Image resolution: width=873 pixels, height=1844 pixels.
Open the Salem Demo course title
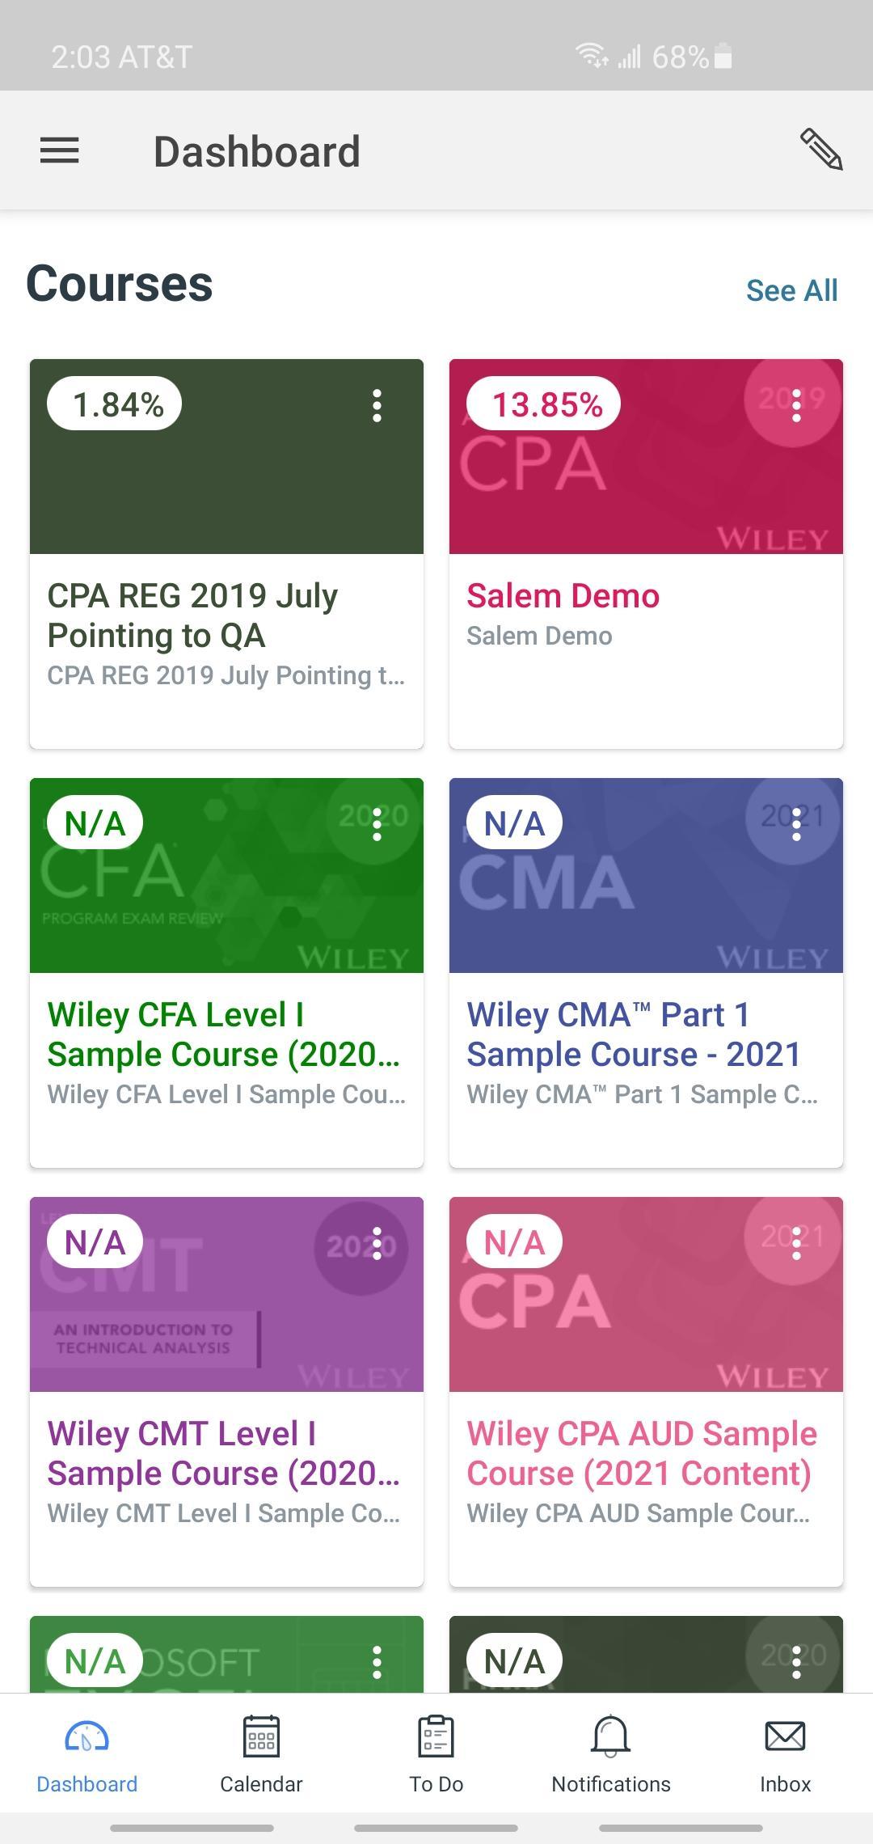[x=563, y=596]
